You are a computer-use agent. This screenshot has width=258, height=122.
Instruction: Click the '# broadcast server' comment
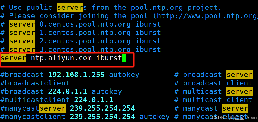[x=213, y=75]
